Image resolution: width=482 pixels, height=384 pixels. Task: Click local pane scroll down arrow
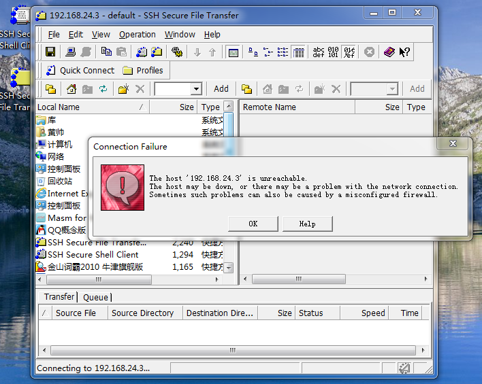point(228,268)
